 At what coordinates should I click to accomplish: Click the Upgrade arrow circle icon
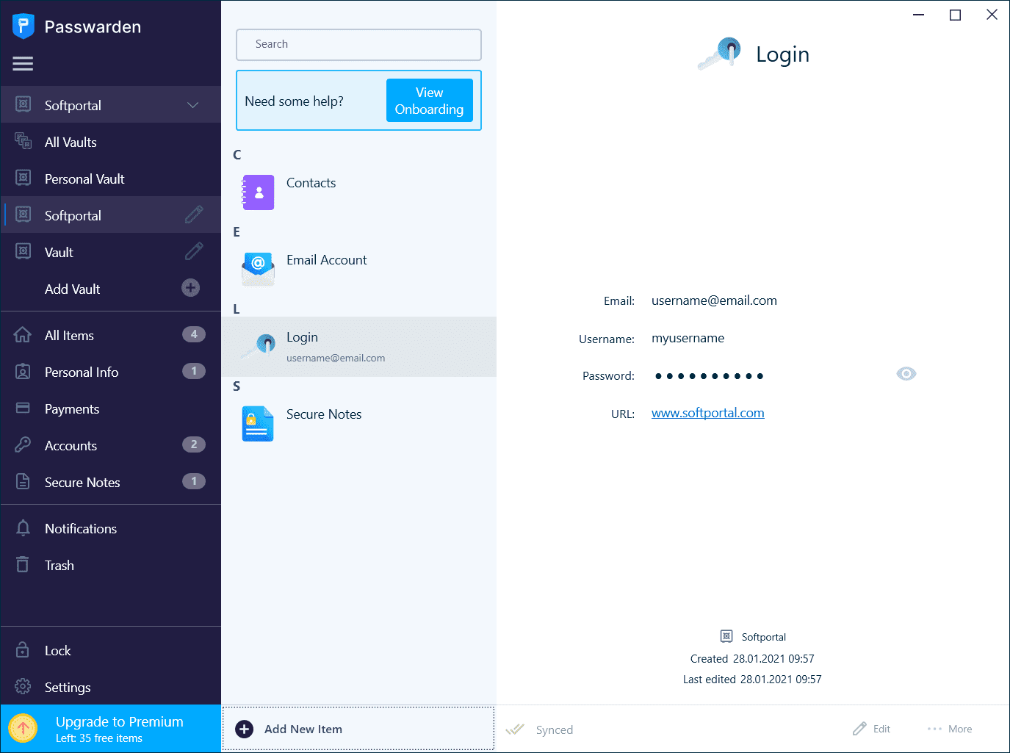click(23, 729)
